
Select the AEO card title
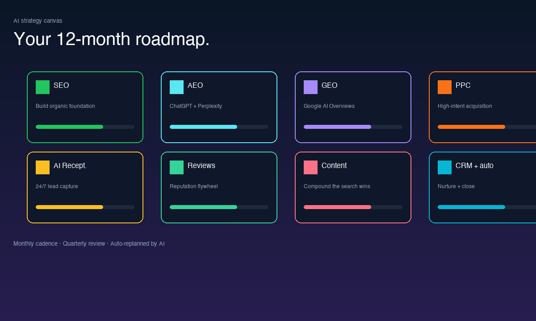coord(195,85)
